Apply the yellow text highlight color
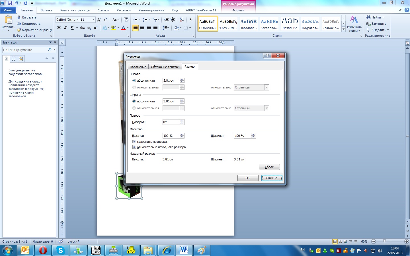The width and height of the screenshot is (410, 256). coord(113,28)
